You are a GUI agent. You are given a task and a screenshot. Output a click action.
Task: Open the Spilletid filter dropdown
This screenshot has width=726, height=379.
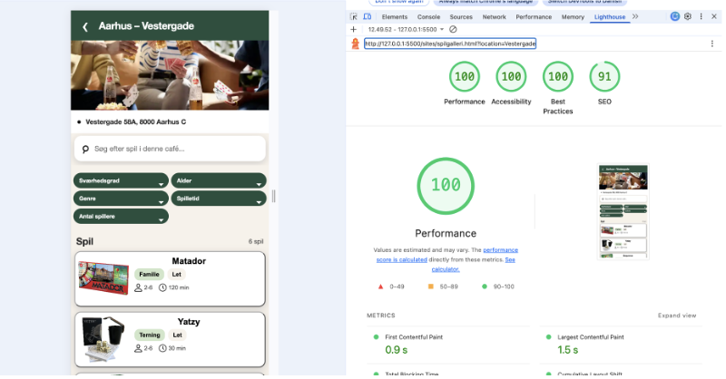tap(219, 199)
